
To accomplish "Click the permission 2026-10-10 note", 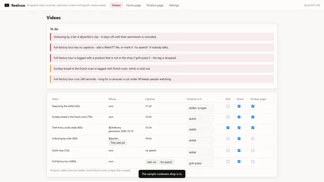I will coord(121,131).
